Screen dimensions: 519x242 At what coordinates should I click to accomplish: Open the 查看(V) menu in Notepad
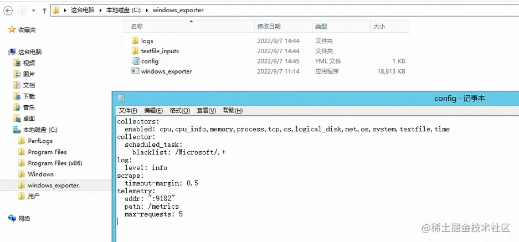click(x=206, y=111)
